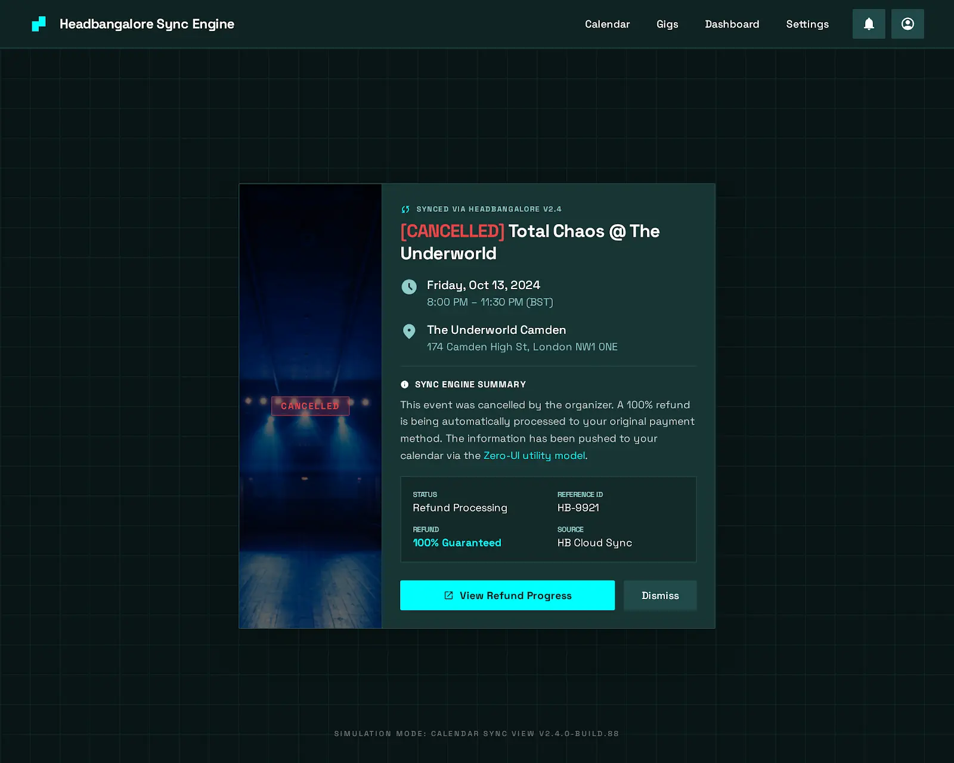Follow the Zero-UI utility model link
This screenshot has width=954, height=763.
[x=534, y=455]
